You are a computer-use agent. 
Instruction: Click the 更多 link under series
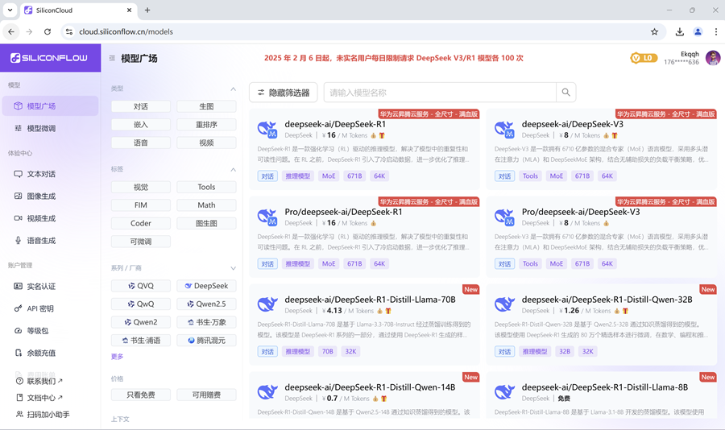[x=118, y=357]
